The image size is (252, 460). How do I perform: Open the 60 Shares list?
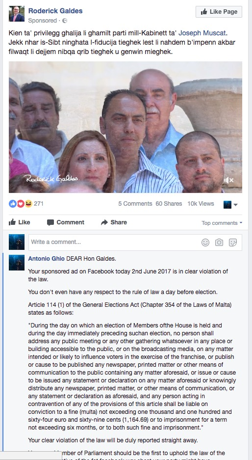point(169,204)
